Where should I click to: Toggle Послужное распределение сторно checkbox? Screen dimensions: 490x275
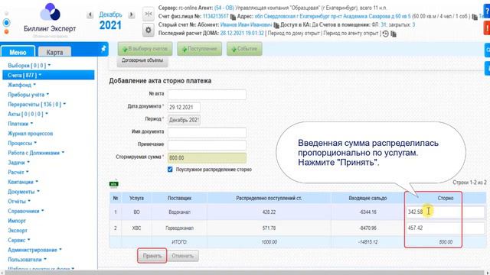click(170, 170)
